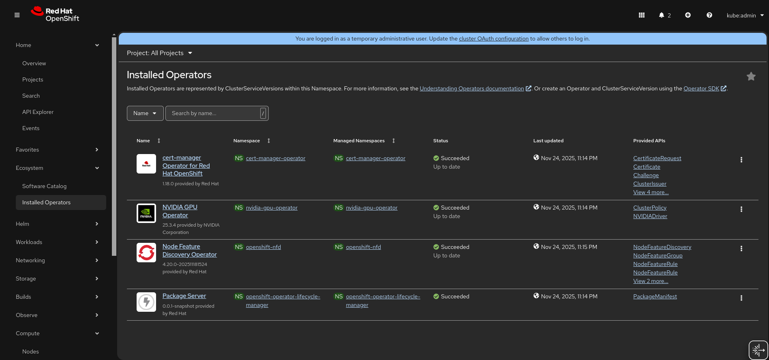Click the external link icon beside Operator SDK
Screen dimensions: 769x360
724,88
